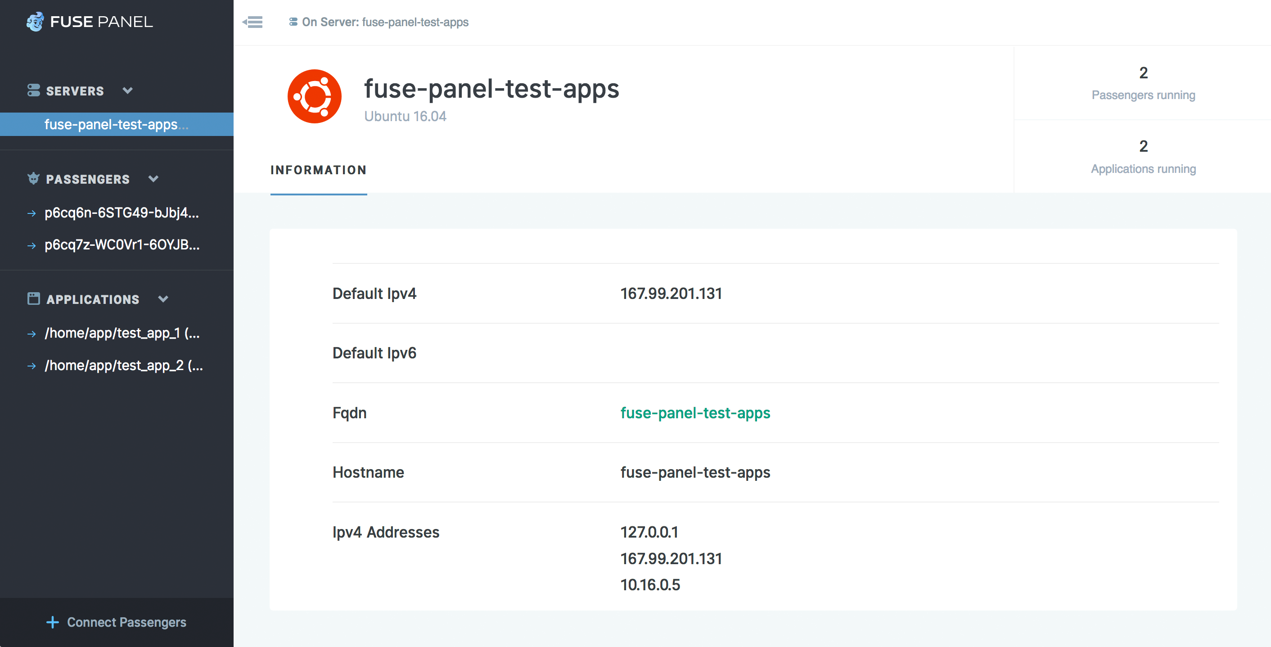Click the Passengers section icon
The height and width of the screenshot is (647, 1271).
click(34, 179)
